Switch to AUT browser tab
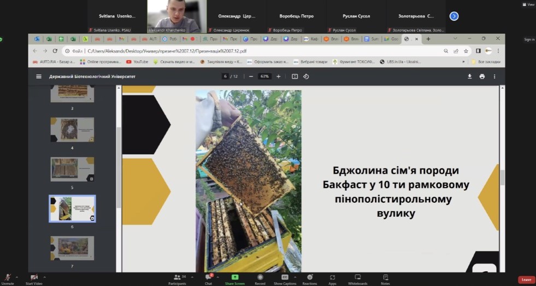Screen dimensions: 536x286 click(149, 39)
